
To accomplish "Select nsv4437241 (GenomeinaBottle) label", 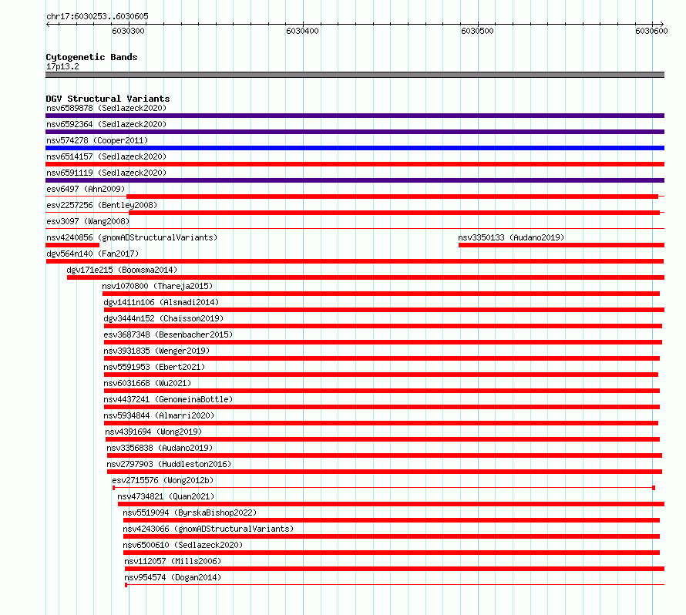I will (169, 399).
